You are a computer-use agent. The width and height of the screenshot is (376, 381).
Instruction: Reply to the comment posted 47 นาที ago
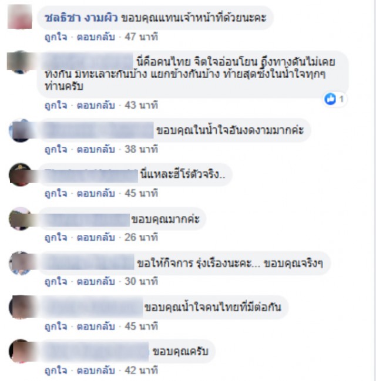coord(96,37)
